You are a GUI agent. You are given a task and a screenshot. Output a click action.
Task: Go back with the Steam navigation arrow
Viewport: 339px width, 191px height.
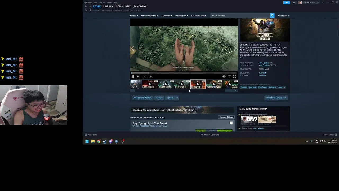coord(86,6)
